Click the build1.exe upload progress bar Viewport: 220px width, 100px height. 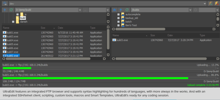[x=109, y=78]
